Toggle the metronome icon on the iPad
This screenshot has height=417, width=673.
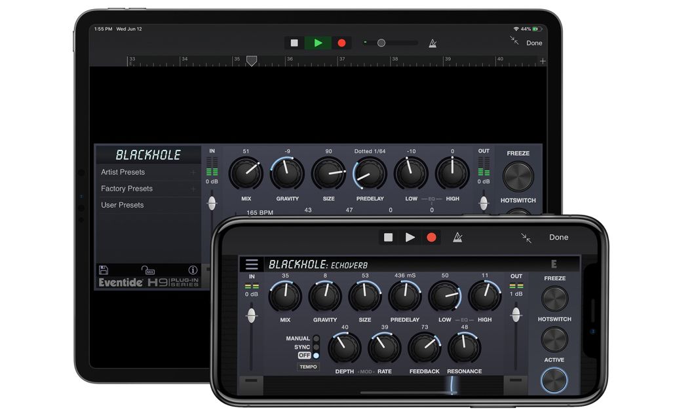pos(433,43)
